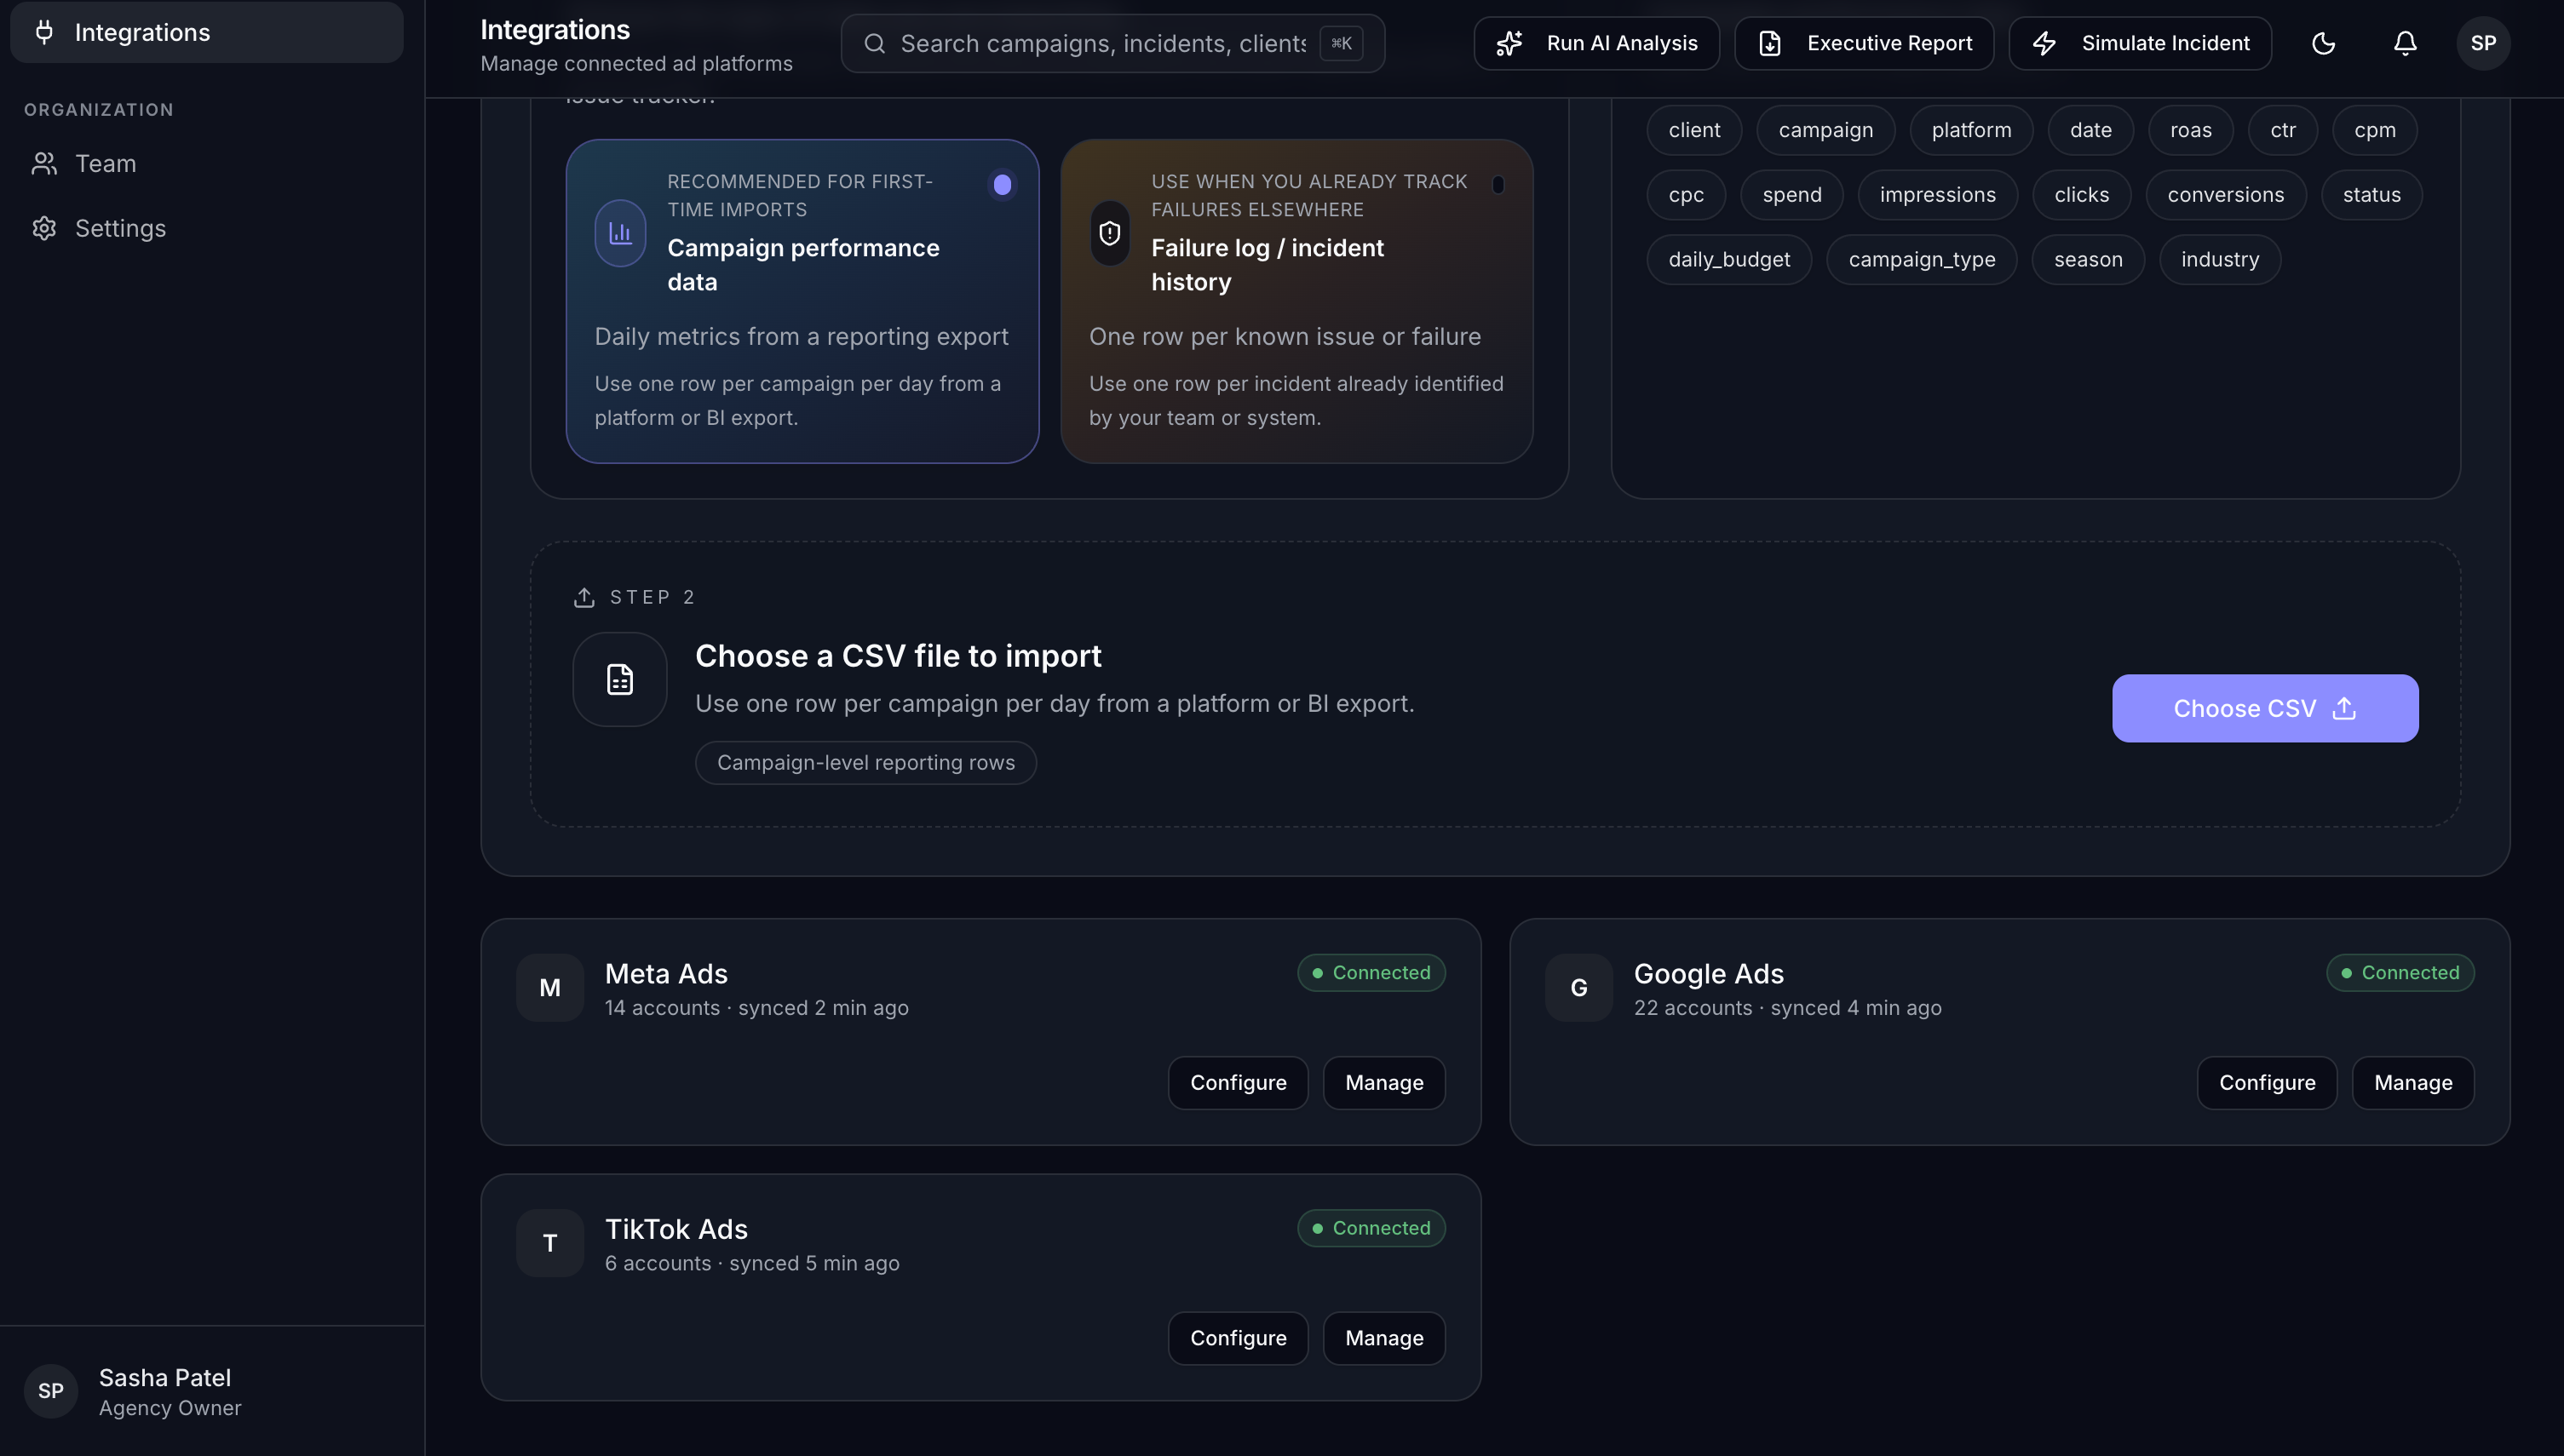Click the Integrations plug icon
Viewport: 2564px width, 1456px height.
44,32
